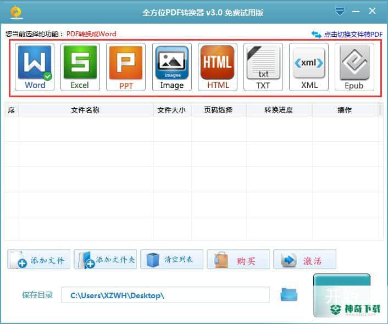The image size is (388, 324).
Task: Click the 文件大小 column header
Action: (x=172, y=110)
